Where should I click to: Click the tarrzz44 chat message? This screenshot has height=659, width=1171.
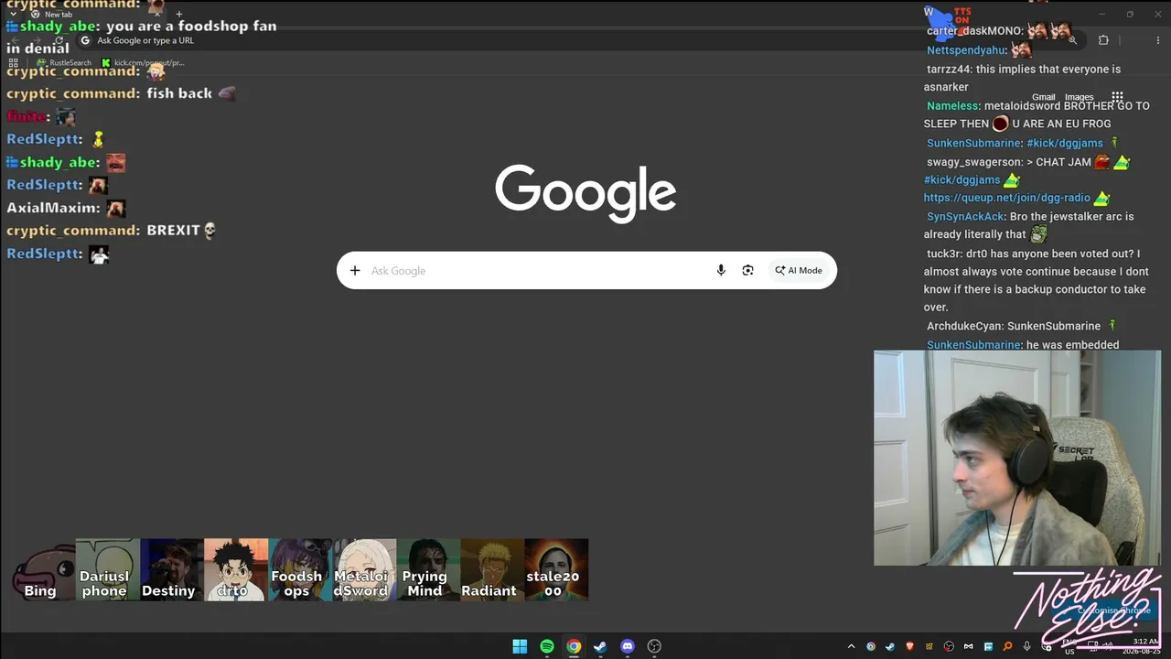point(1022,78)
